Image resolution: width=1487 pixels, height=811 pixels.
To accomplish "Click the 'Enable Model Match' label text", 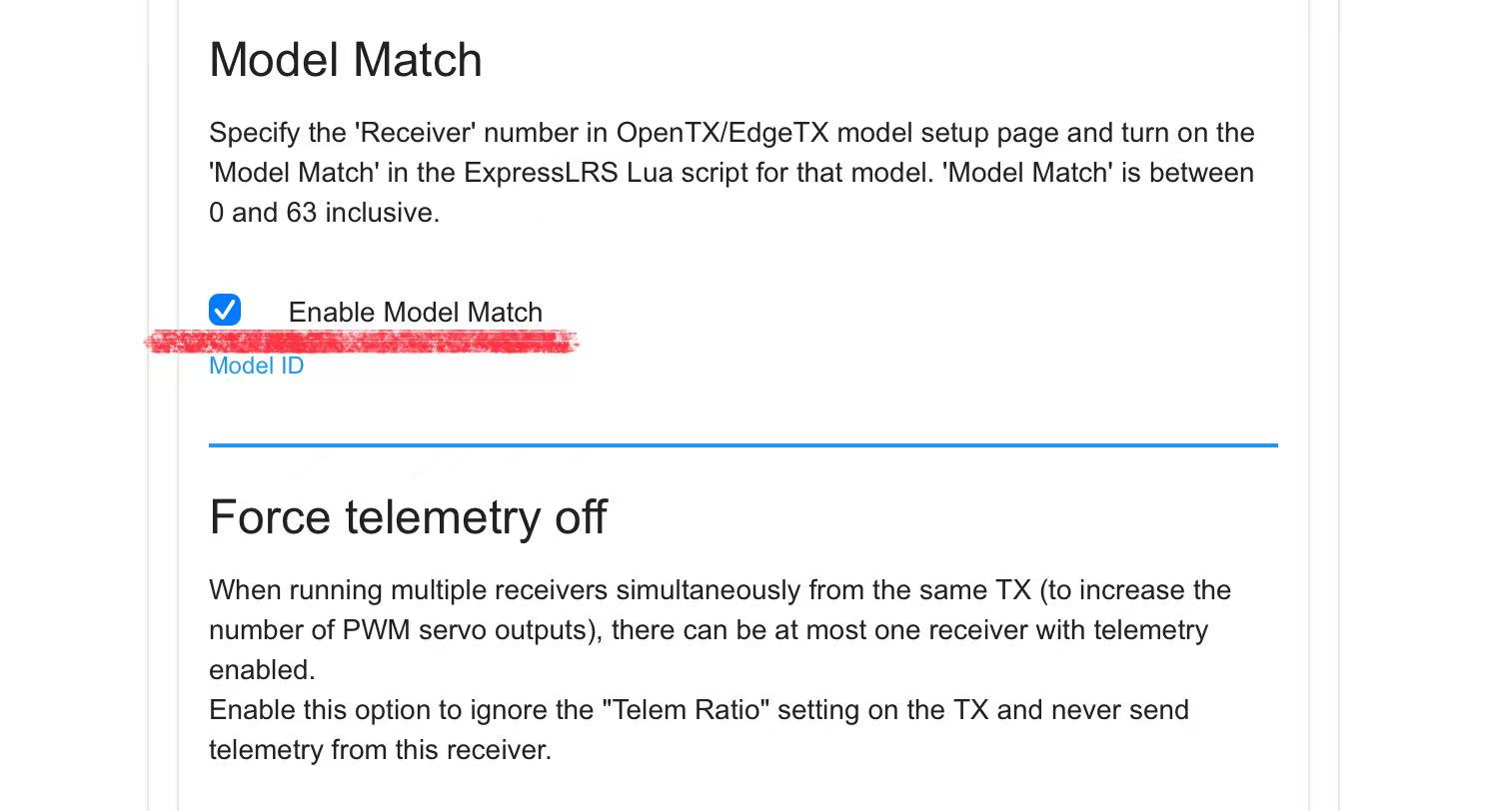I will [415, 313].
